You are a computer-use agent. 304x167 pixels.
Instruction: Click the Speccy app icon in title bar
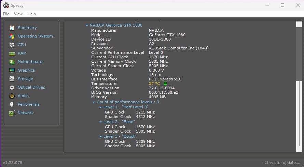click(x=6, y=5)
